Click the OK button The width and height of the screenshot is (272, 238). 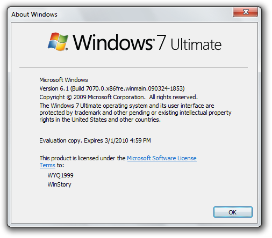pyautogui.click(x=233, y=212)
